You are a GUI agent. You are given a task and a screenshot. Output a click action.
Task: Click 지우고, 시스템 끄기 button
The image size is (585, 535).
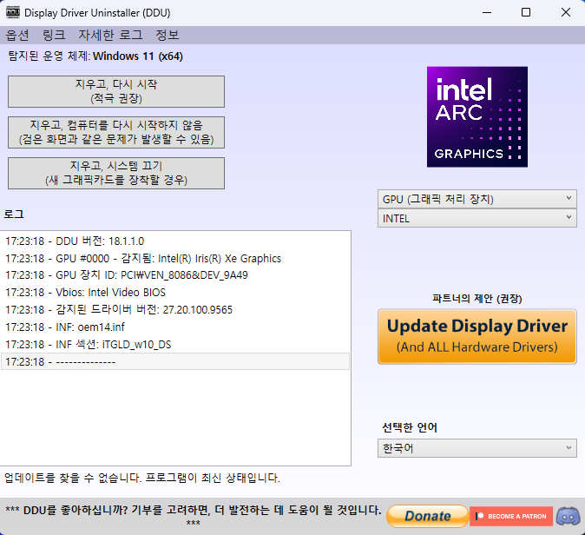point(116,173)
